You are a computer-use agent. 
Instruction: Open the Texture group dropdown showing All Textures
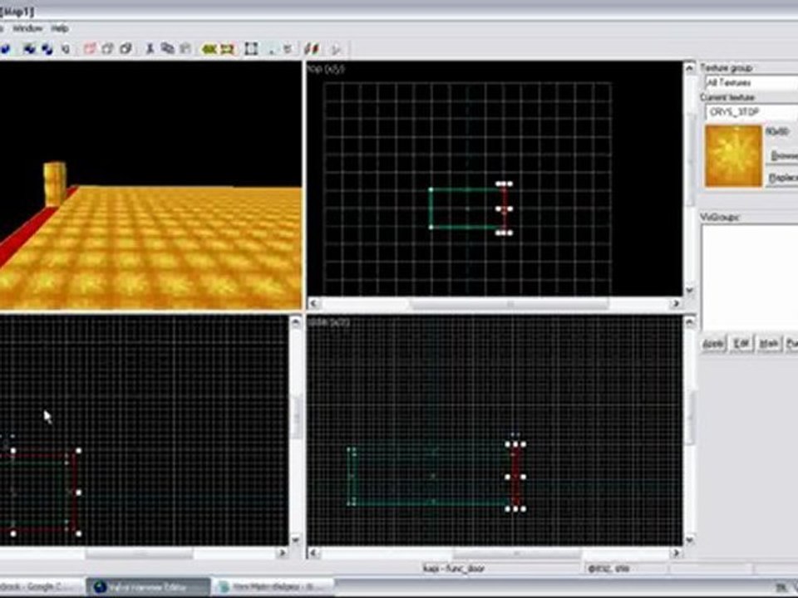pyautogui.click(x=751, y=82)
